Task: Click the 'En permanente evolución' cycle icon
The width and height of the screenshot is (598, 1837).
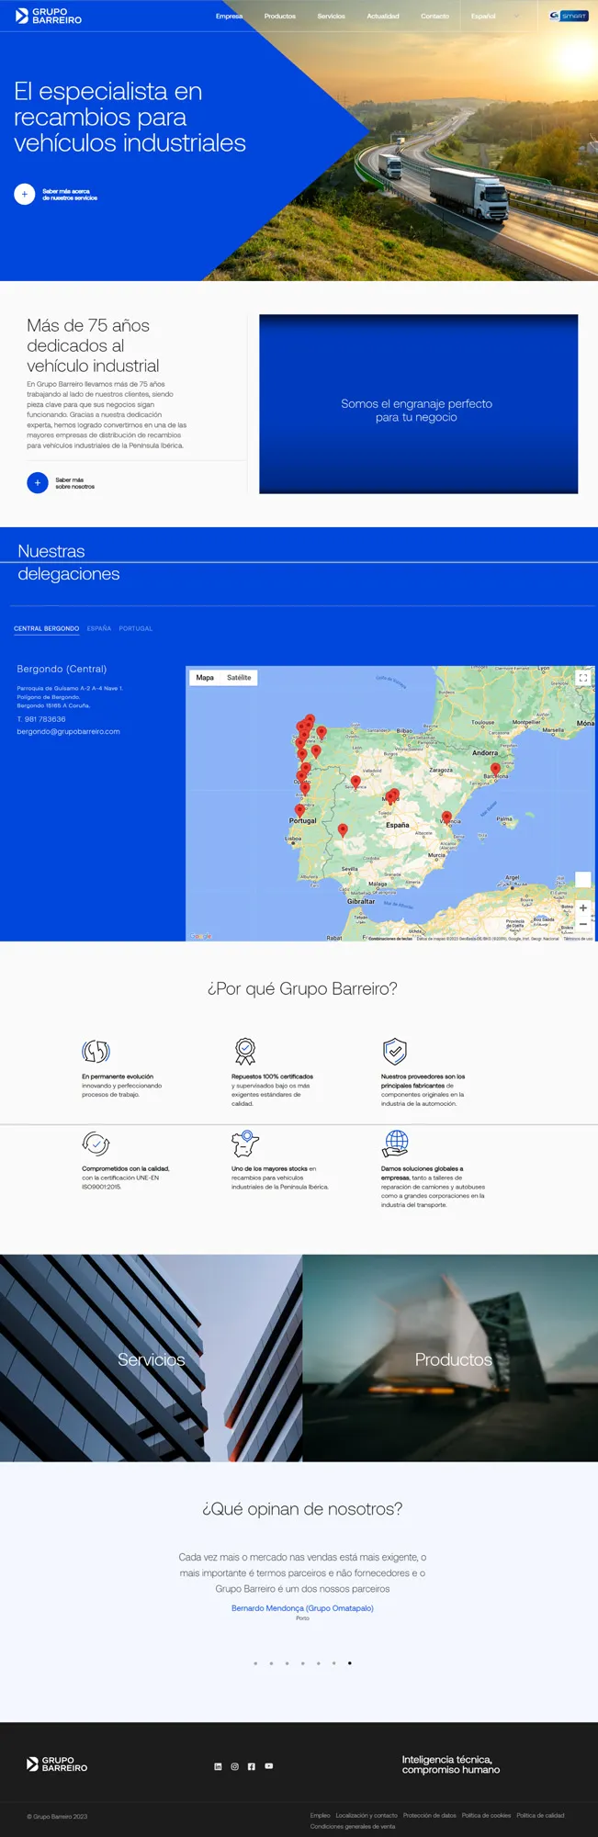Action: click(96, 1051)
